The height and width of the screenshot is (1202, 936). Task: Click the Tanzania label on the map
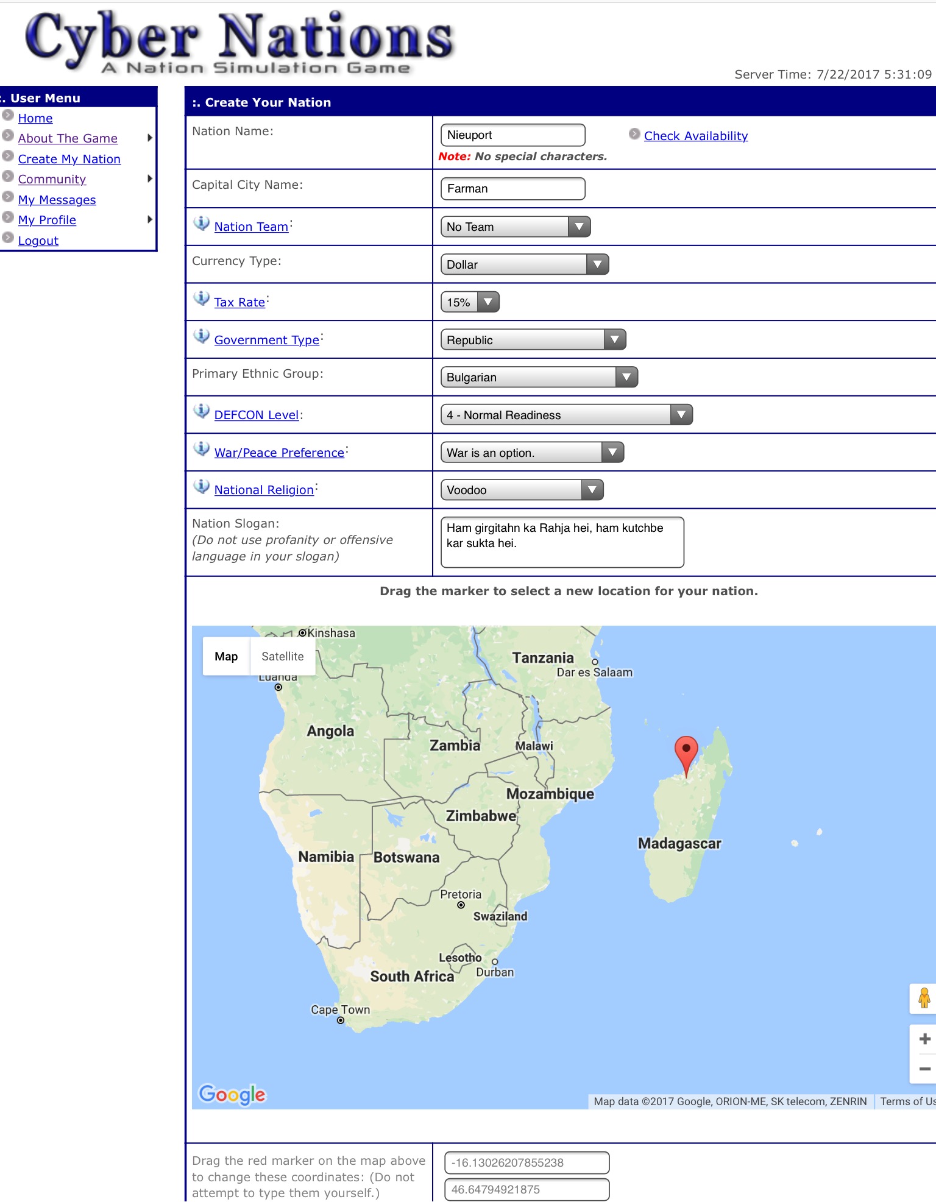tap(543, 658)
